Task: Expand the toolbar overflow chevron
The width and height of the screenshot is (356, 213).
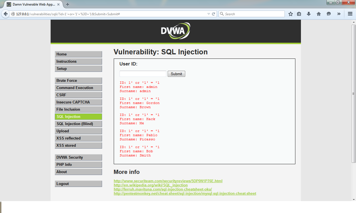Action: [339, 14]
